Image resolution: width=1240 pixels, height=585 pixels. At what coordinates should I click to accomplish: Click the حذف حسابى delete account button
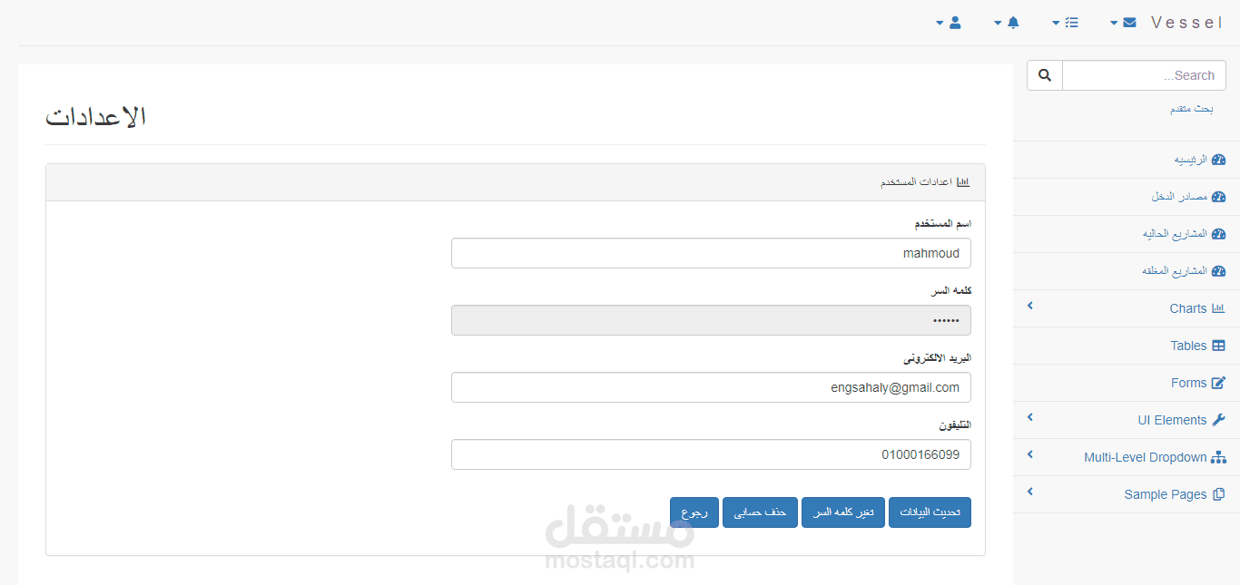[x=760, y=512]
